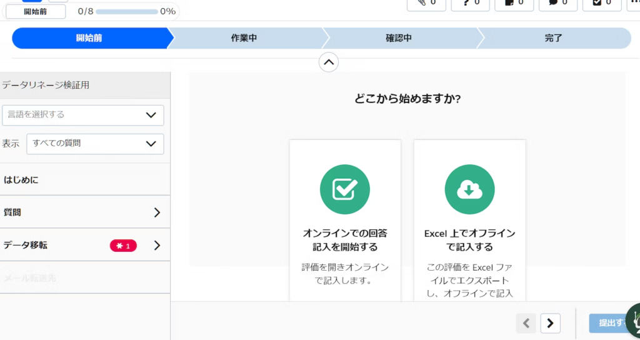Click the 開始前 status badge
The image size is (640, 340).
pos(35,11)
